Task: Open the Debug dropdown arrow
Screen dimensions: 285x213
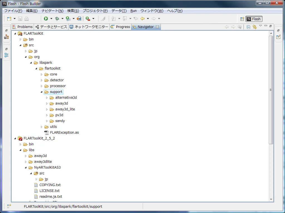Action: tap(62, 19)
